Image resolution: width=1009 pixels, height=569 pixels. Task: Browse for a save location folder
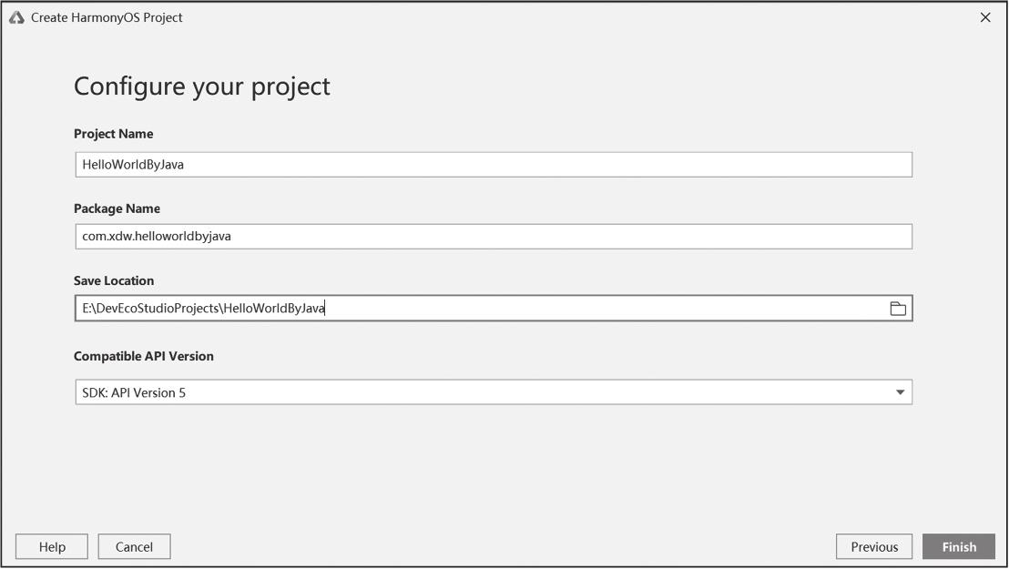pos(898,309)
